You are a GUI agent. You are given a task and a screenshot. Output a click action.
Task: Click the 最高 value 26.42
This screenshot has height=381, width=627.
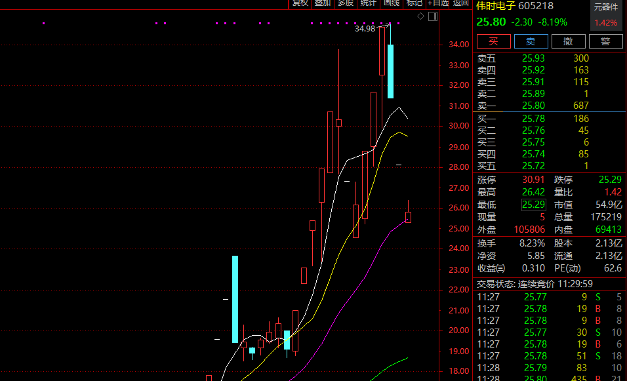click(533, 192)
